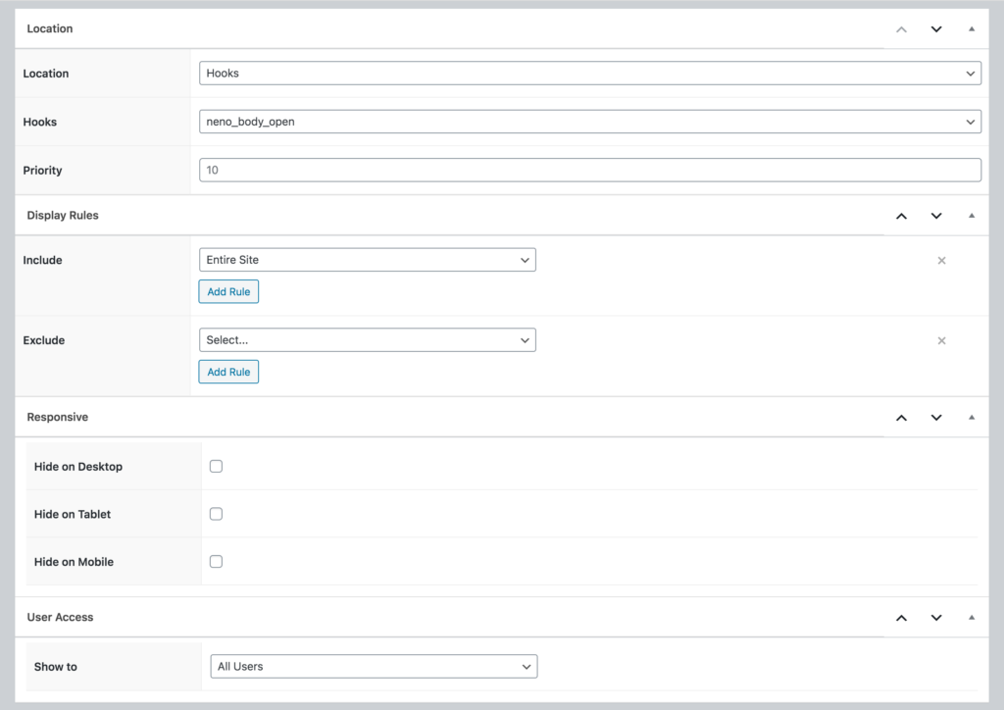Collapse Responsive panel triangle toggle
The height and width of the screenshot is (710, 1004).
point(972,418)
